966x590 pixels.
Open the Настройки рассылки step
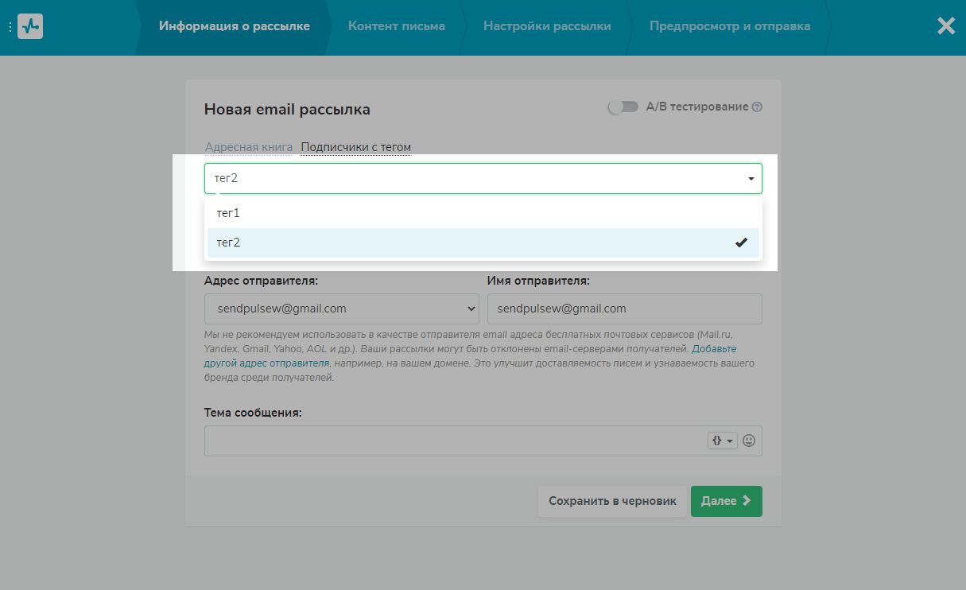(547, 26)
